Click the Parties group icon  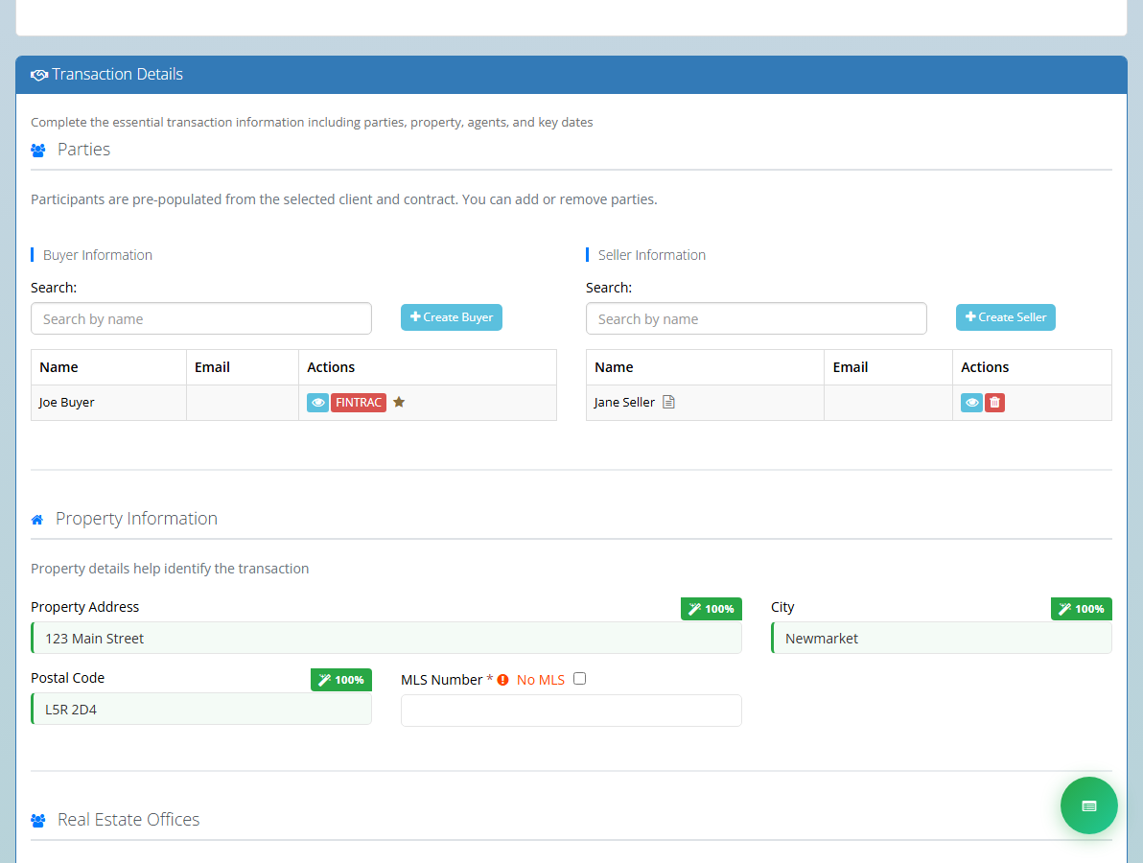click(38, 151)
